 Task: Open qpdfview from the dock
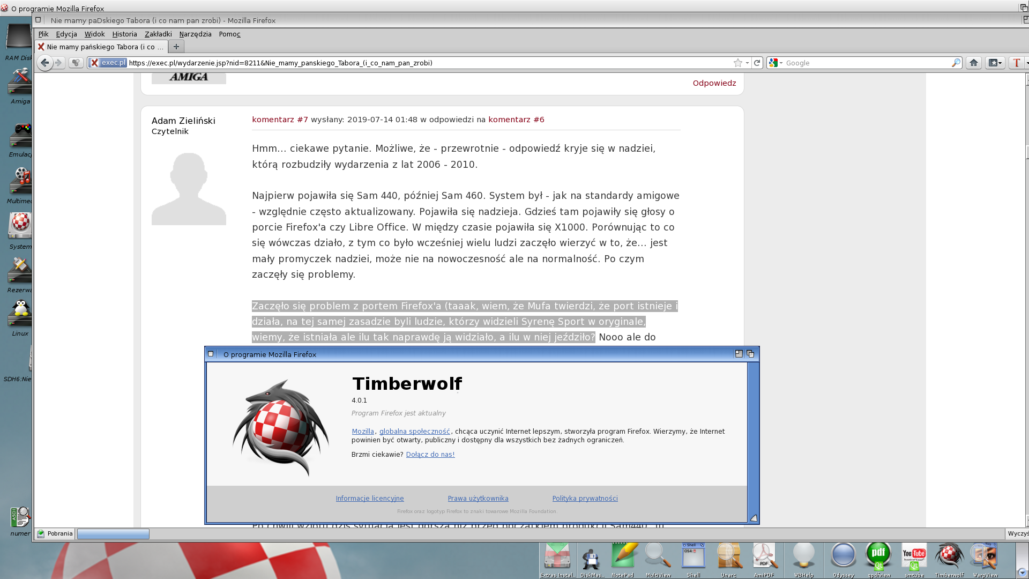pos(879,560)
